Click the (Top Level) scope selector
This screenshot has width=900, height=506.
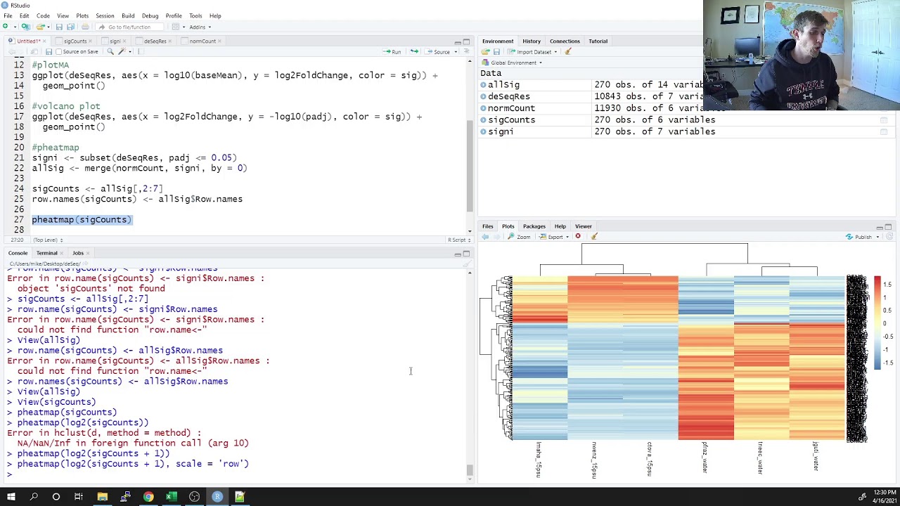point(48,240)
